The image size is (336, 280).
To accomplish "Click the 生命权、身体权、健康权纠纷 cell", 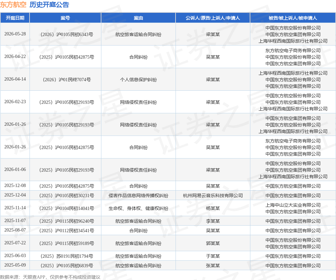I will pos(138,208).
